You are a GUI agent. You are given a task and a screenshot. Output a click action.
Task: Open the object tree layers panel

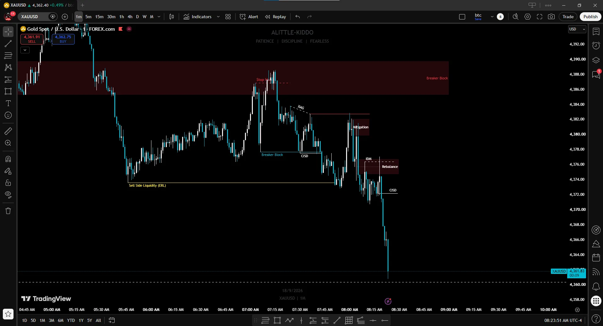pyautogui.click(x=596, y=60)
